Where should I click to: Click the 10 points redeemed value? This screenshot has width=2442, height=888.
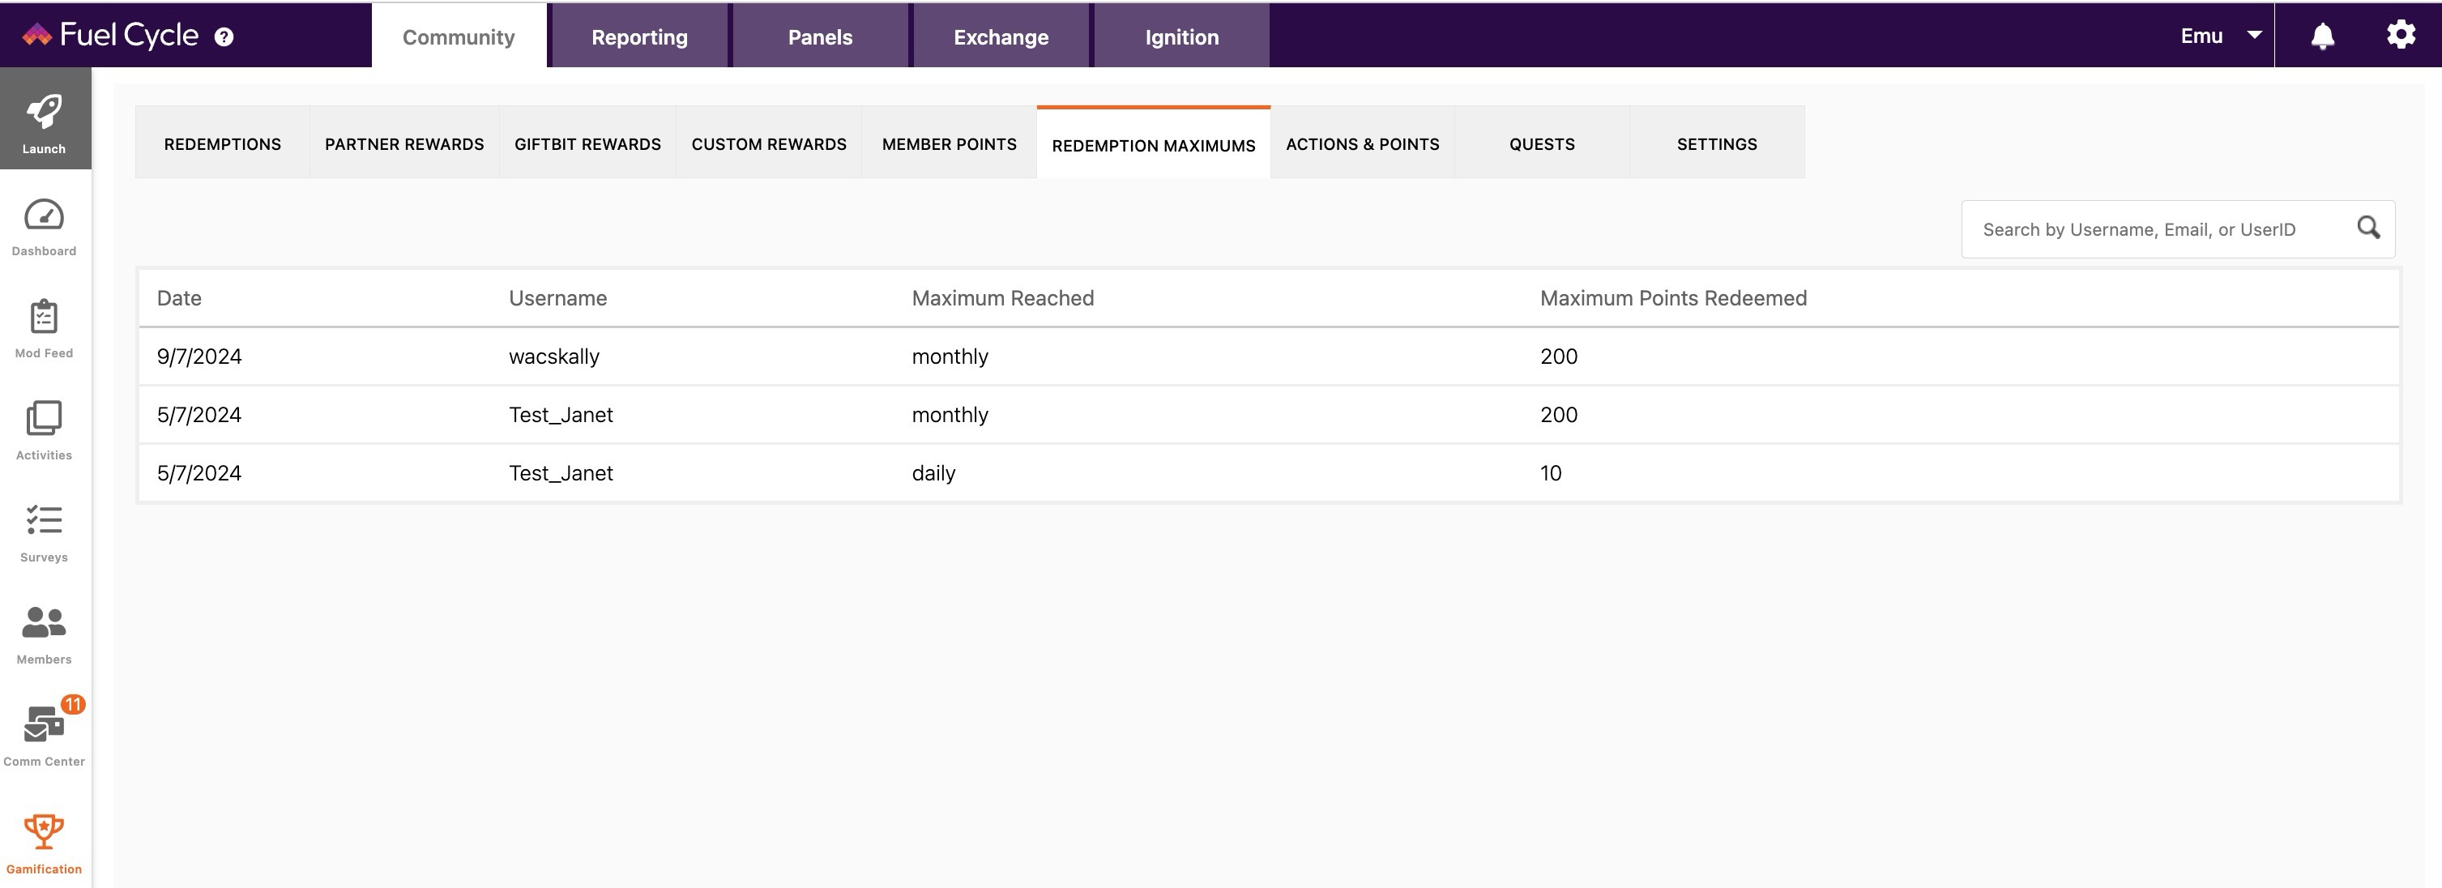pyautogui.click(x=1551, y=473)
